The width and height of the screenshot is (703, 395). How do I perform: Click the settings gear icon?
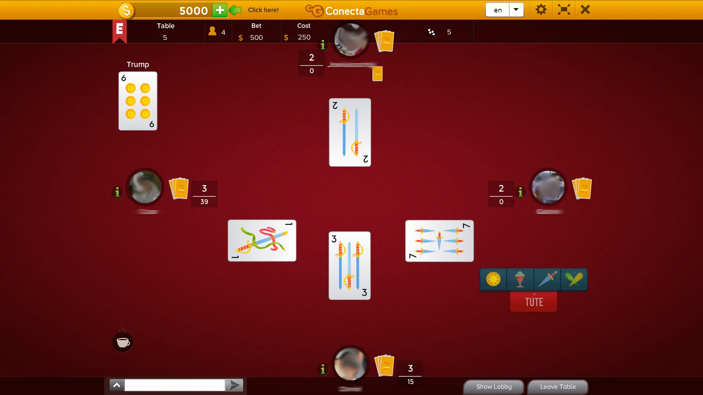[540, 10]
